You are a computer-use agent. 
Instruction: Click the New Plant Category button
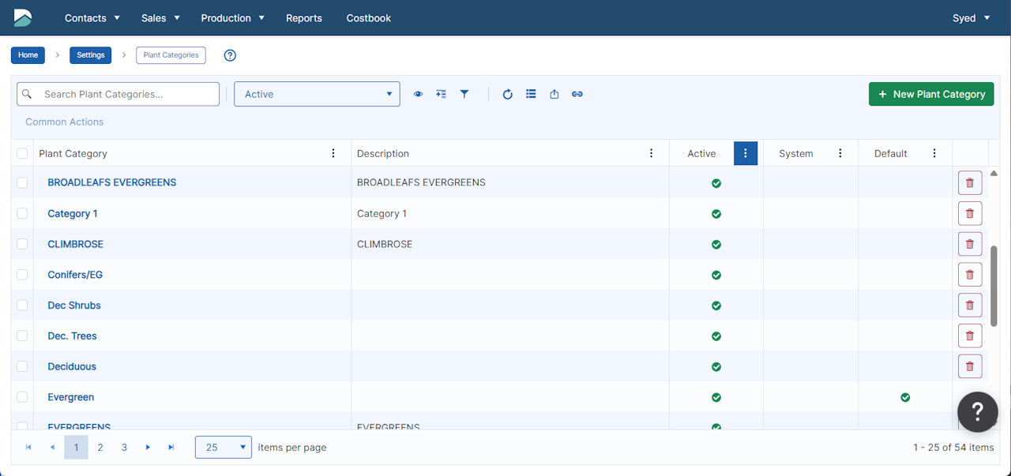tap(931, 94)
